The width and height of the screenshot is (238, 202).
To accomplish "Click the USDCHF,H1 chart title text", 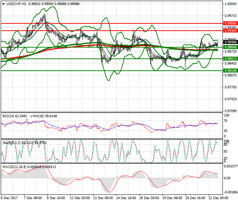I will click(x=16, y=4).
